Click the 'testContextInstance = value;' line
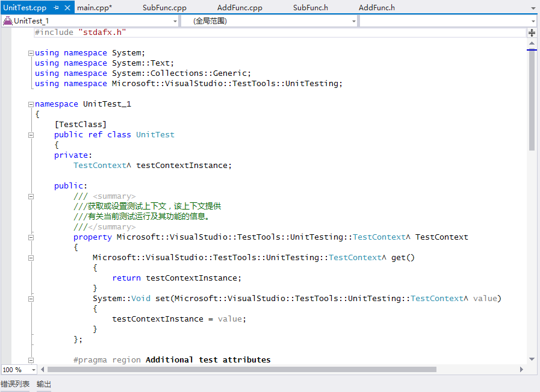 click(179, 319)
